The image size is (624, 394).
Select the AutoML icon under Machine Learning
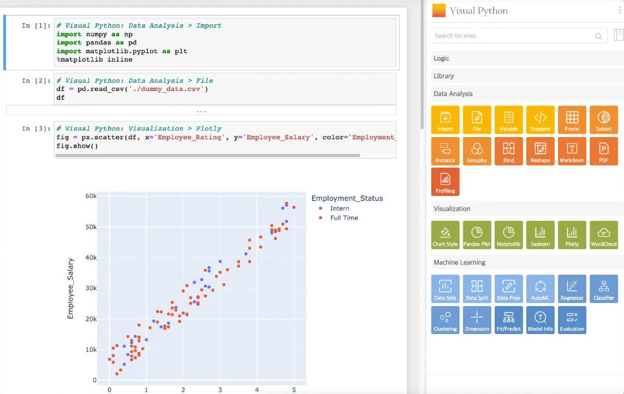coord(540,288)
